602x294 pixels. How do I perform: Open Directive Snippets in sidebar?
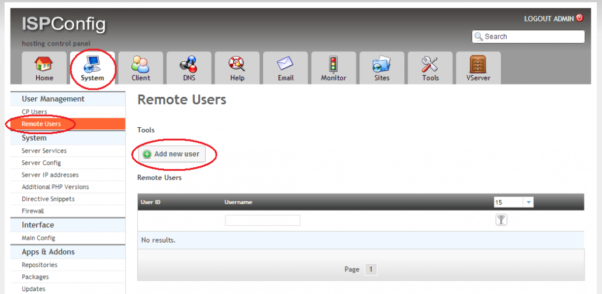[48, 199]
